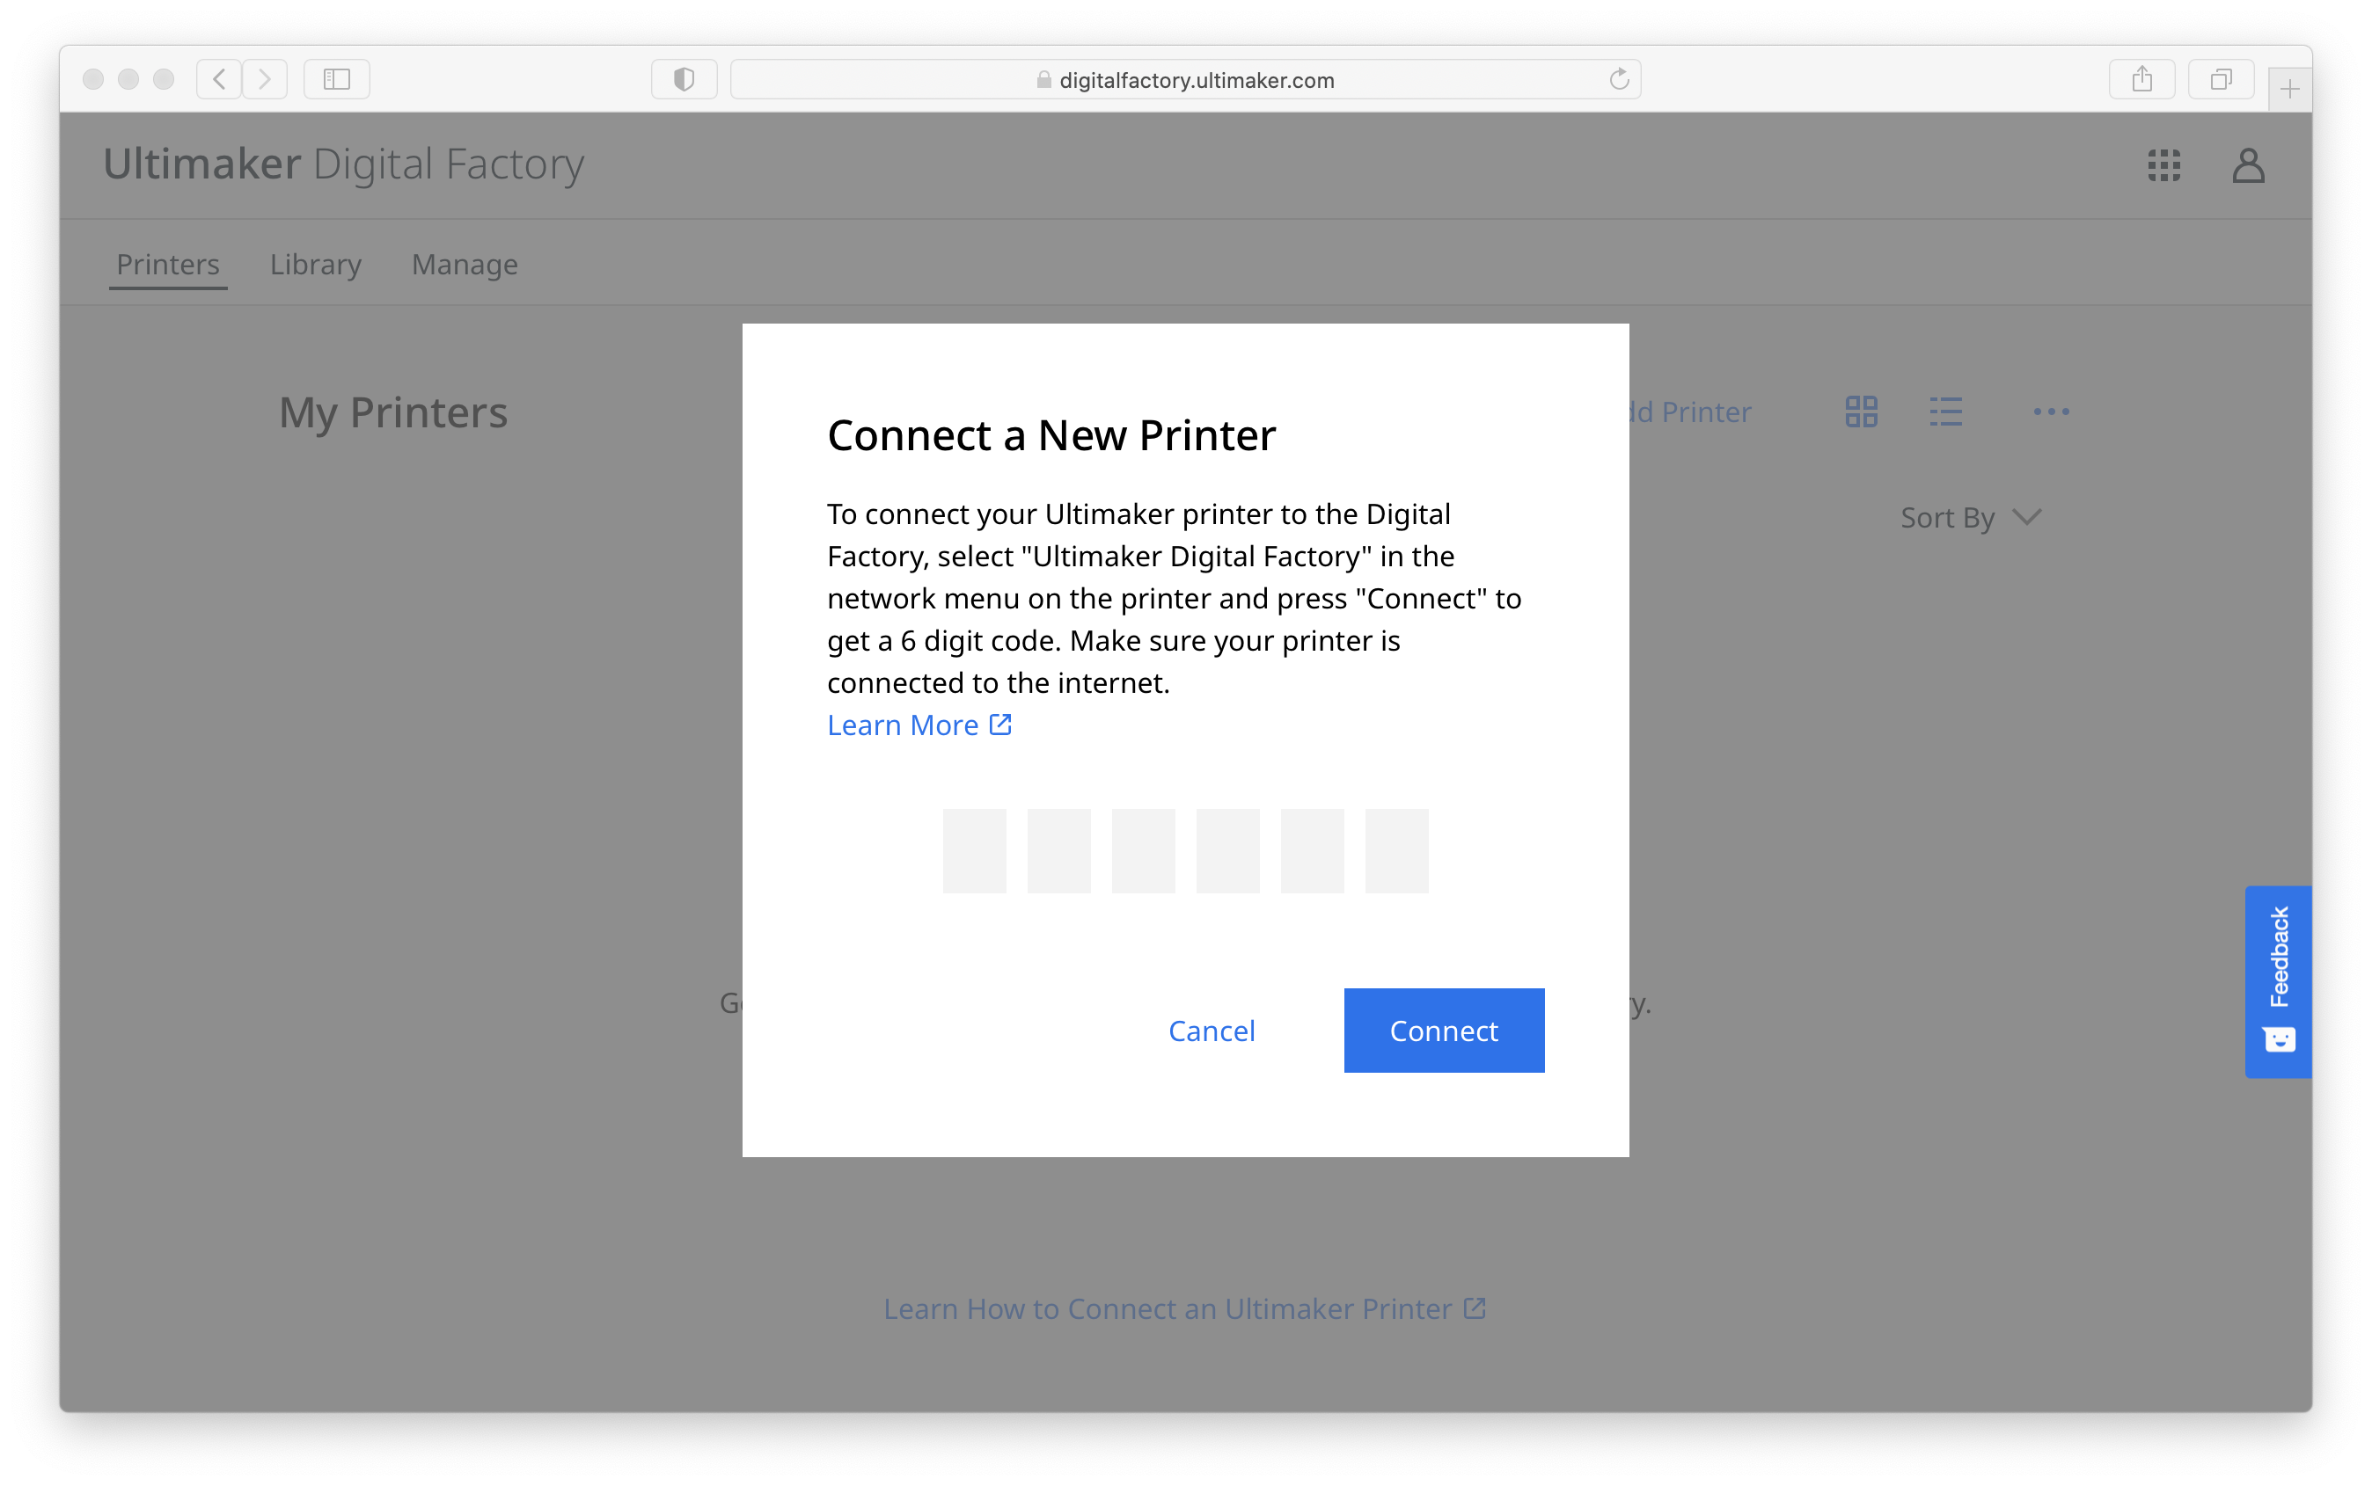The image size is (2372, 1486).
Task: Cancel the Connect a New Printer dialog
Action: pos(1212,1030)
